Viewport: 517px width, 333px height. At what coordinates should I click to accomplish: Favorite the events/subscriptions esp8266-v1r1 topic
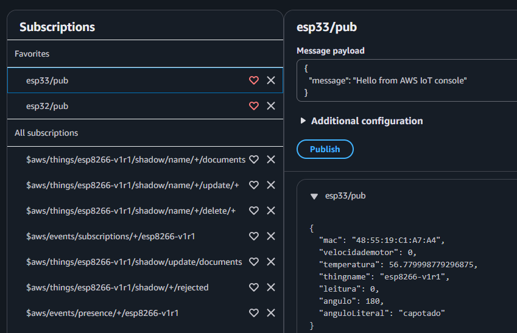(x=254, y=236)
